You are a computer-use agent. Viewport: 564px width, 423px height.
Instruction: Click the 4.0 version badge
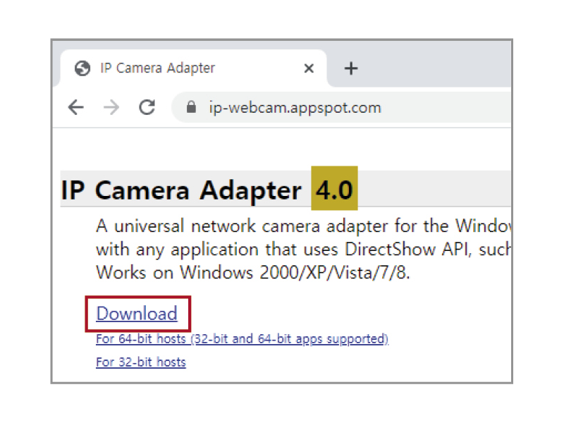334,188
